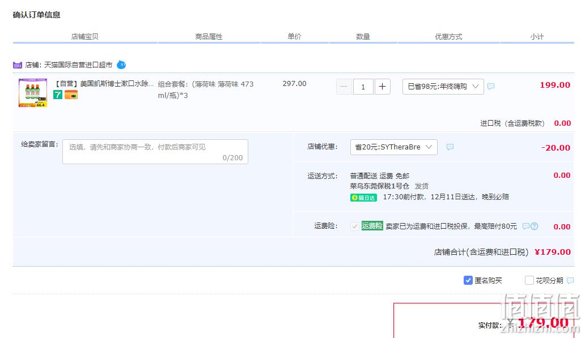Click the subtotal price 199.00
This screenshot has height=338, width=585.
[555, 85]
